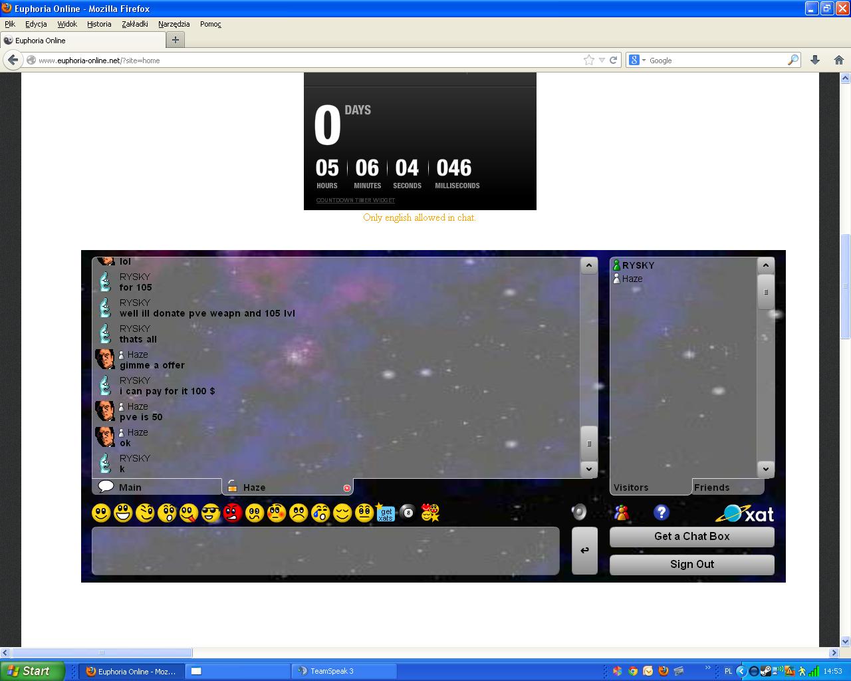Screen dimensions: 851x681
Task: Insert the basic smile emoticon
Action: [101, 513]
